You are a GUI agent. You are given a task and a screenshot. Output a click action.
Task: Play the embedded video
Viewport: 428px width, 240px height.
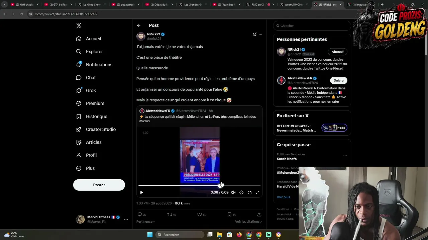141,192
